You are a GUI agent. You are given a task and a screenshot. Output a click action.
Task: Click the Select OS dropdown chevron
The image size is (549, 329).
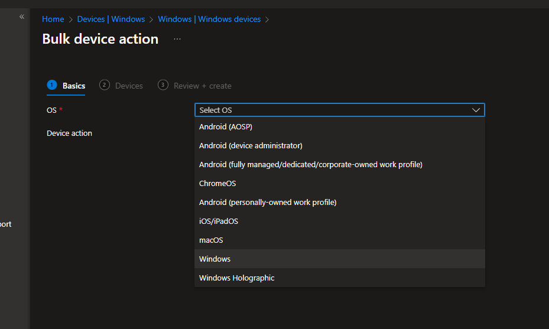(476, 110)
